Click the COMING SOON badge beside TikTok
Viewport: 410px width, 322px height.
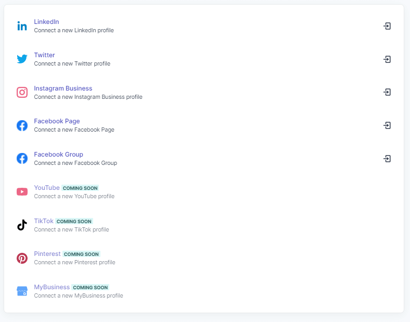tap(74, 222)
